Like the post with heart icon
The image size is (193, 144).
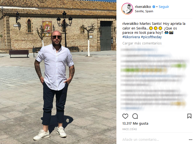125,116
